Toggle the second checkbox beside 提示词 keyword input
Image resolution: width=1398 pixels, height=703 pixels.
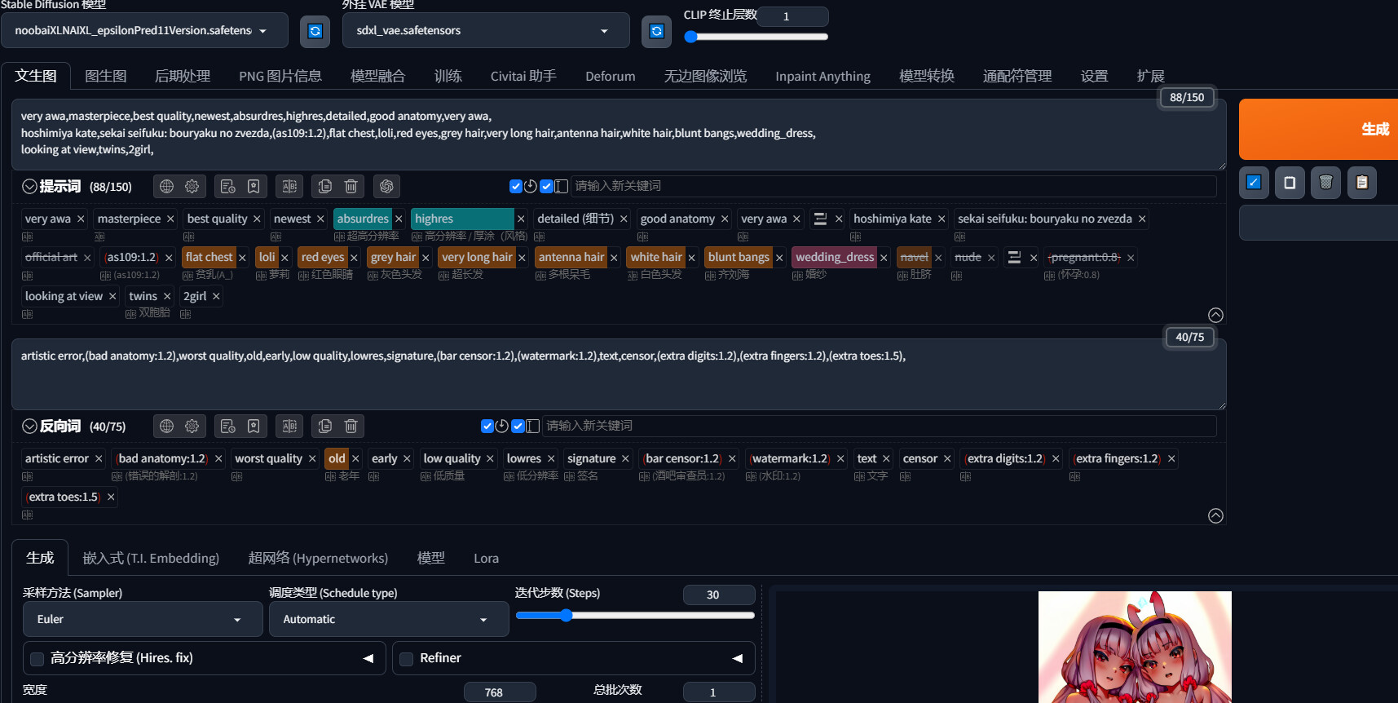546,186
